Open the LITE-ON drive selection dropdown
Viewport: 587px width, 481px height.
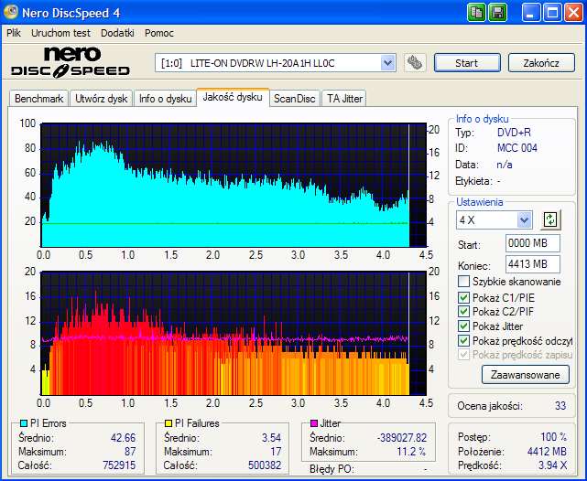coord(387,63)
